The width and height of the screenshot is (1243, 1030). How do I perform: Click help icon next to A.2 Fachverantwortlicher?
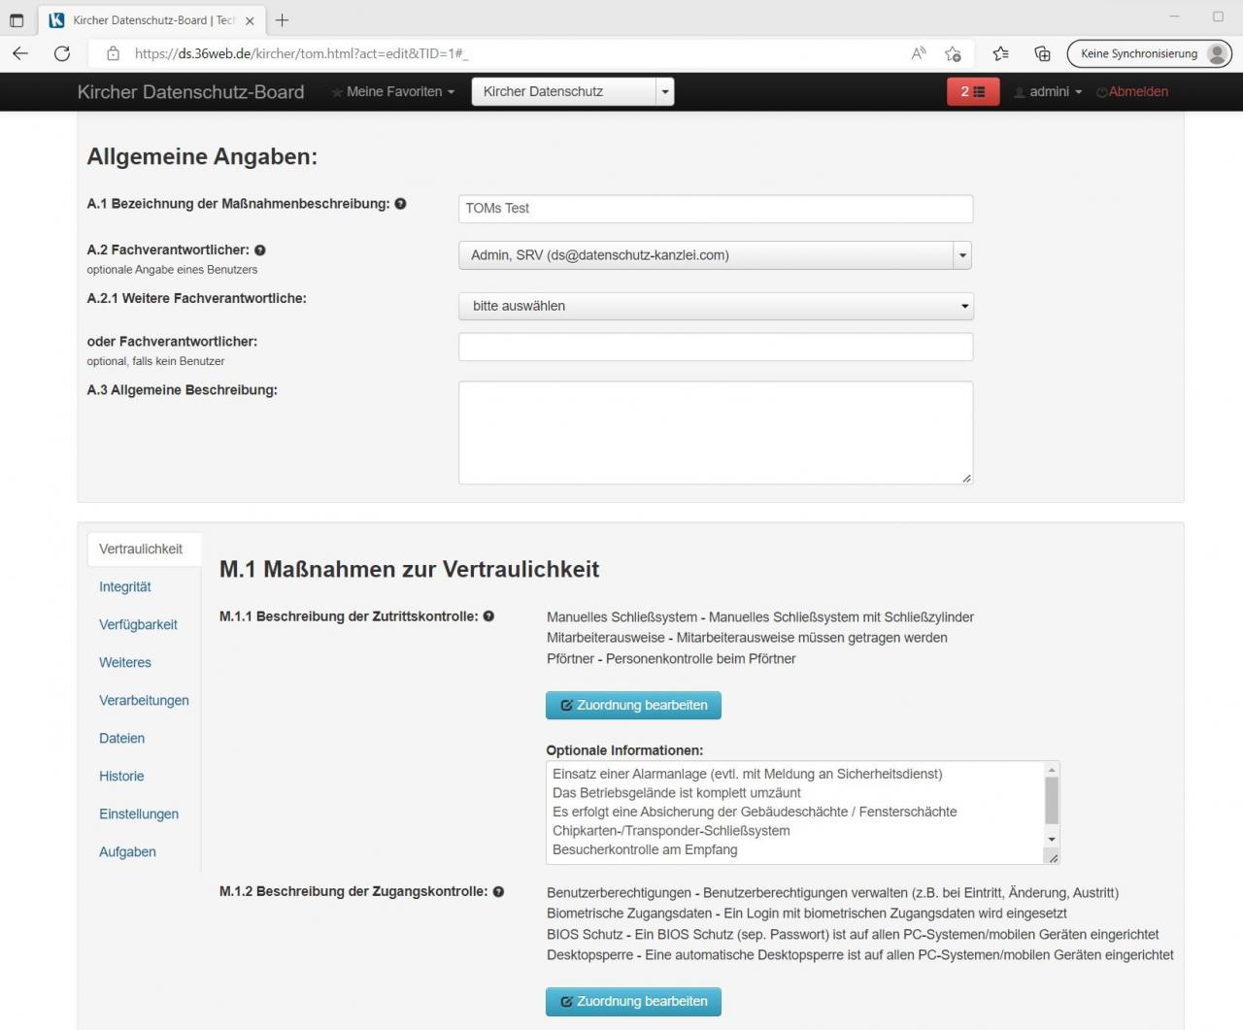(260, 250)
